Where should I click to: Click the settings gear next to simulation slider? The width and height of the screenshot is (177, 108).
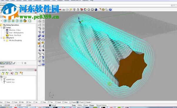(x=25, y=63)
